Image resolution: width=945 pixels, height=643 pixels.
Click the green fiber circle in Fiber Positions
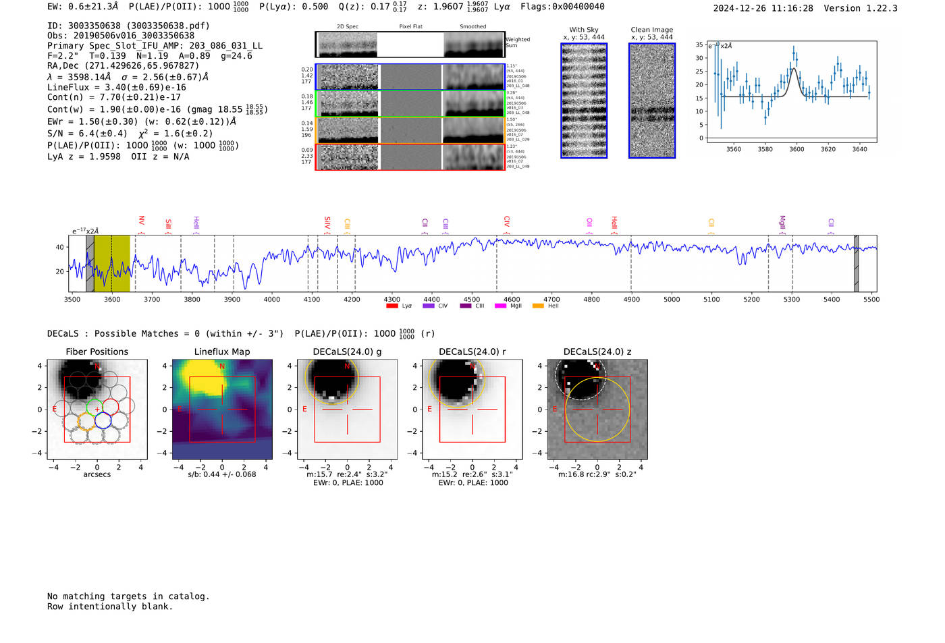point(94,407)
